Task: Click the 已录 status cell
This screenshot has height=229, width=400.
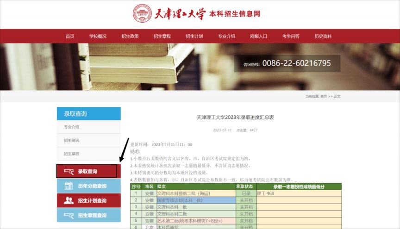Action: pos(246,193)
